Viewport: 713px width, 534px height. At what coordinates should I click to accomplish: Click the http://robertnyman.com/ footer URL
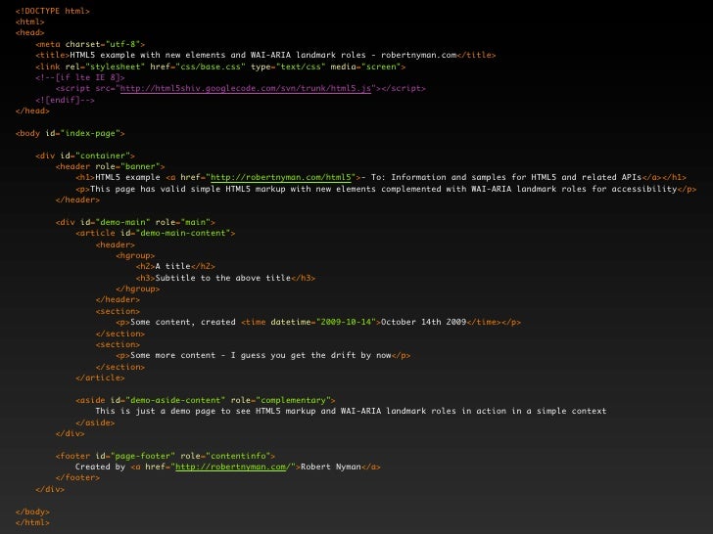click(x=231, y=467)
